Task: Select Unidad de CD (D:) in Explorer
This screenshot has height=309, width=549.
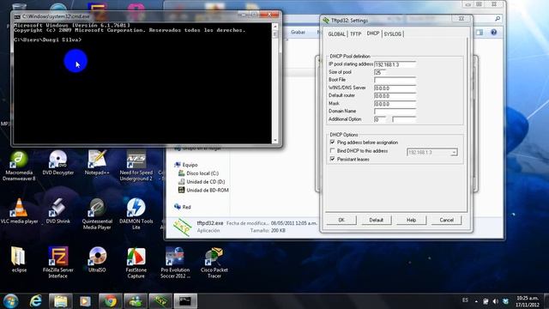Action: (206, 181)
